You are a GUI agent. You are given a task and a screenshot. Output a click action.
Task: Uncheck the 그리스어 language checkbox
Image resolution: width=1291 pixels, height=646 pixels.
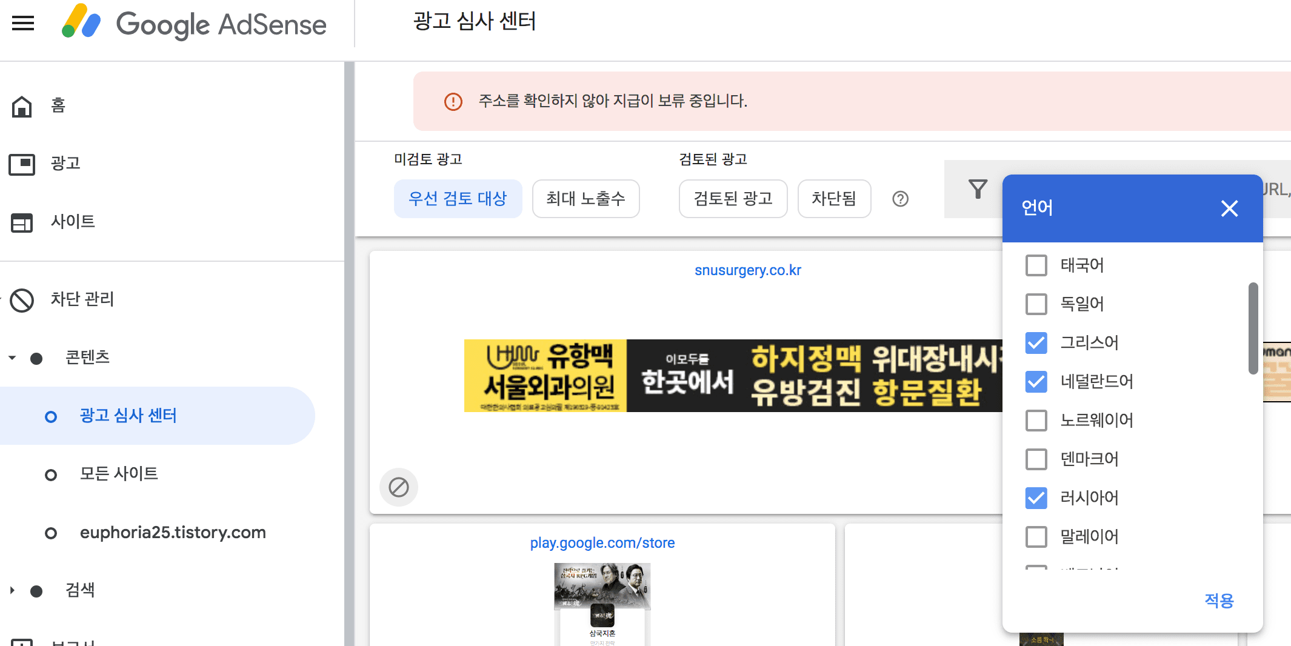[1036, 342]
